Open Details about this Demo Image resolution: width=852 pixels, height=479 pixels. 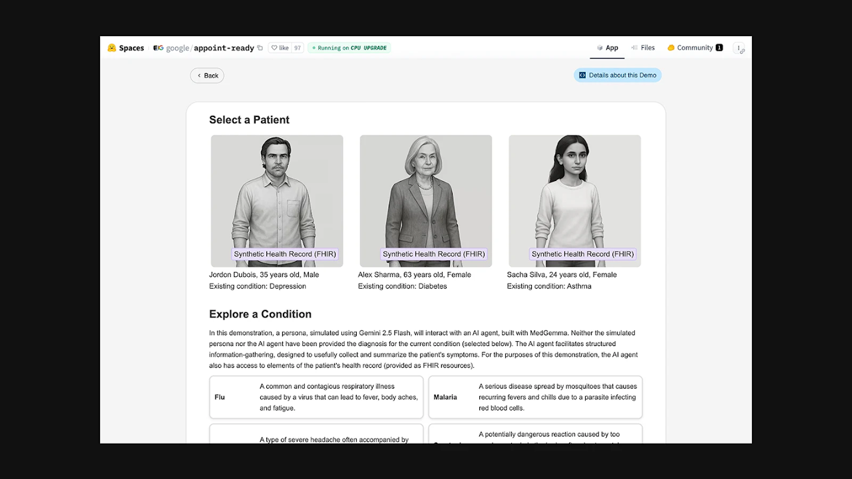click(x=617, y=75)
